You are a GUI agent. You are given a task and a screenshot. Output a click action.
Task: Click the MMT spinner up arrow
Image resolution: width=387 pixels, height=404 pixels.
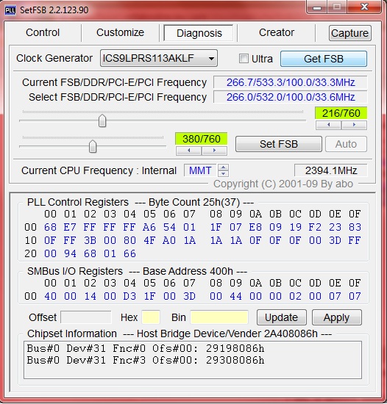pyautogui.click(x=223, y=167)
